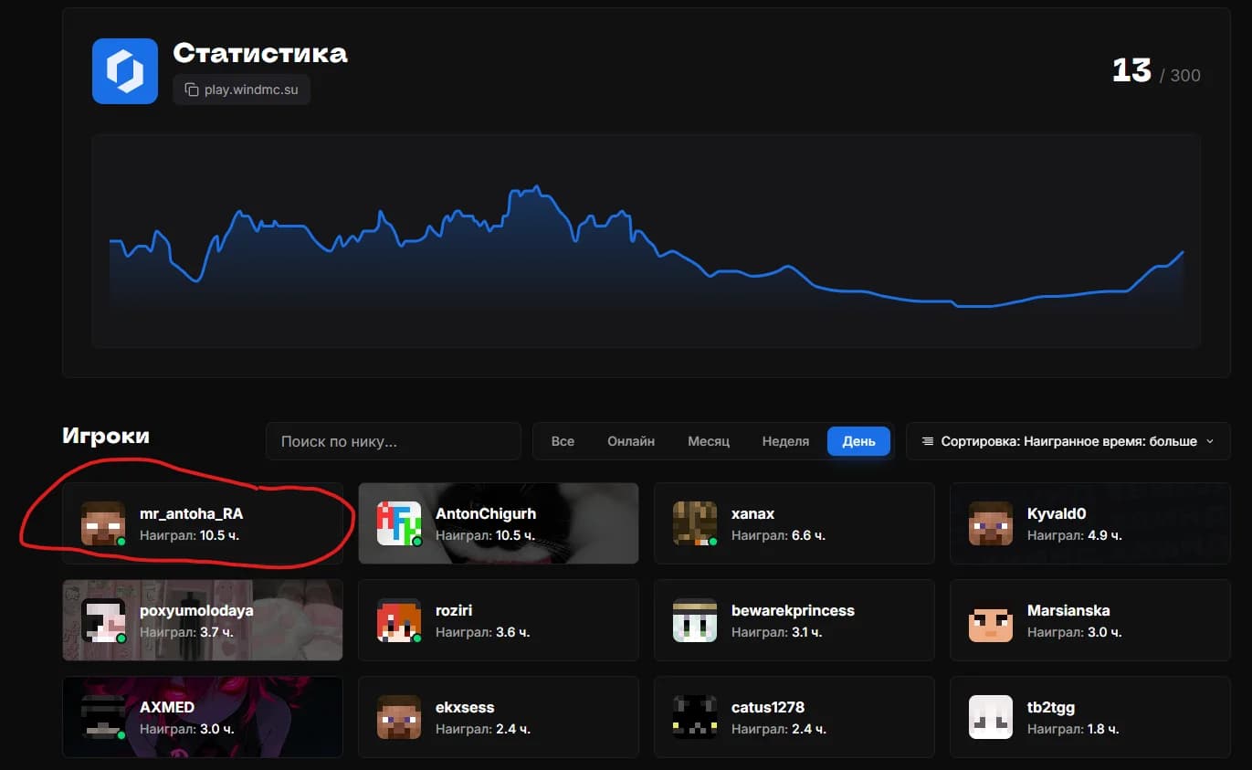Select the Неделя period tab
The height and width of the screenshot is (770, 1252).
(785, 441)
